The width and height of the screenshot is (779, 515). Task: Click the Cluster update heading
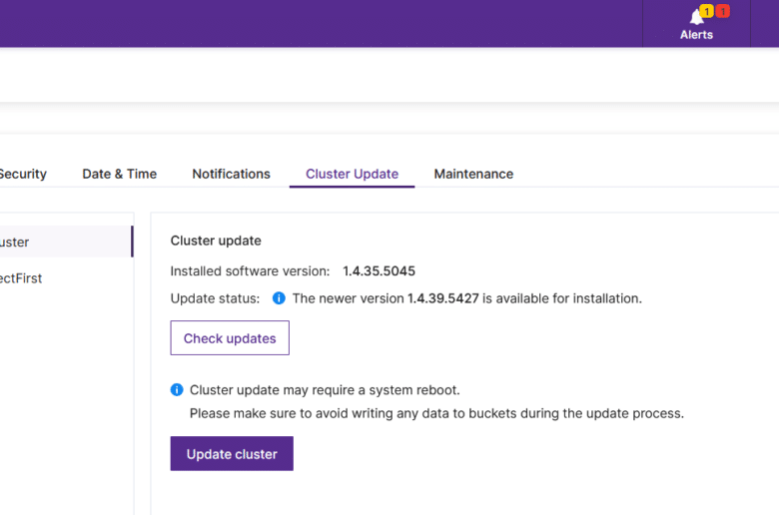[x=216, y=241]
